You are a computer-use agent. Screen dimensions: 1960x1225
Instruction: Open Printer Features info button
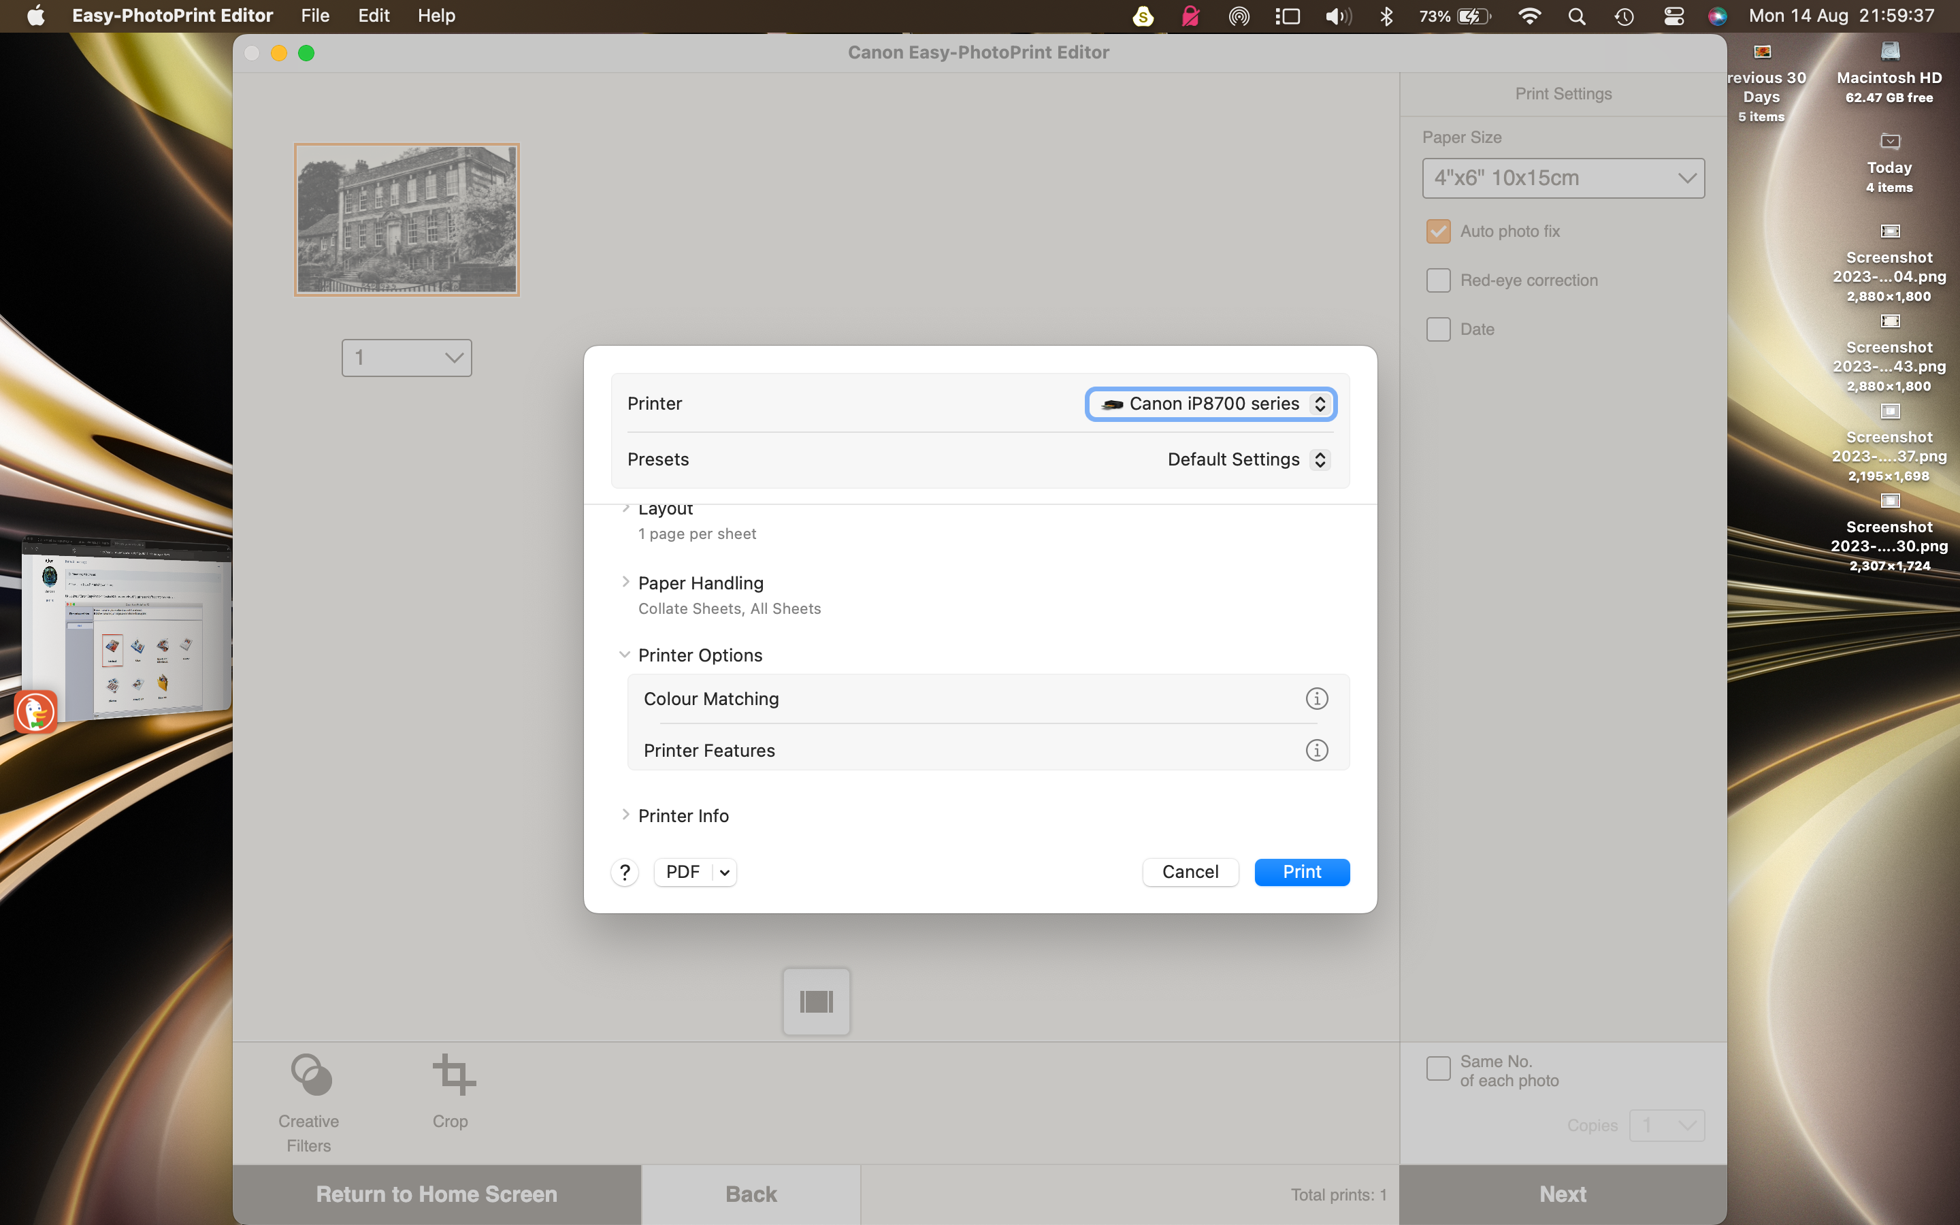[x=1316, y=750]
